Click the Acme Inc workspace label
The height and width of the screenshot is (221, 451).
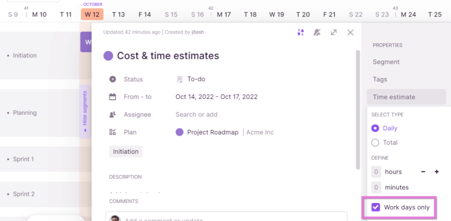point(260,132)
